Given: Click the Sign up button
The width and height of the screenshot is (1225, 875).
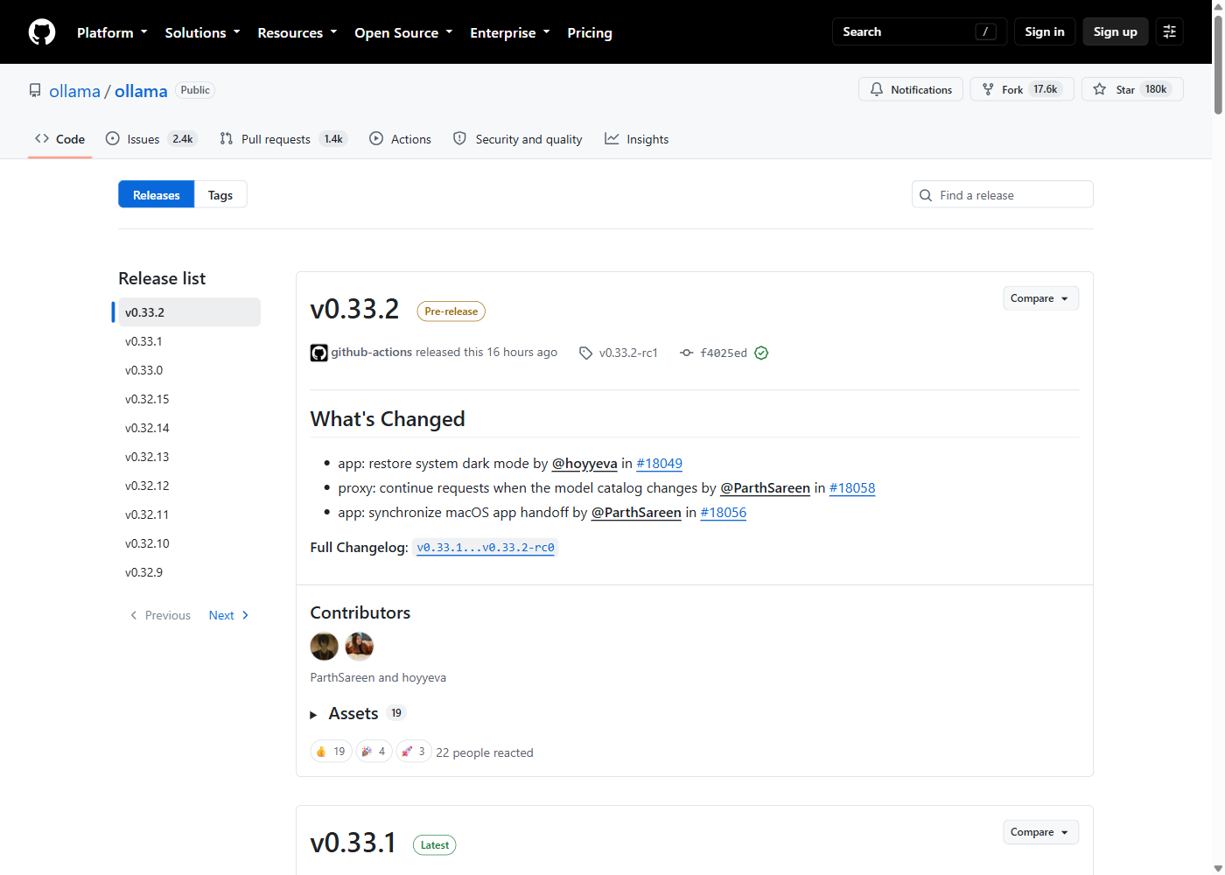Looking at the screenshot, I should pyautogui.click(x=1116, y=31).
